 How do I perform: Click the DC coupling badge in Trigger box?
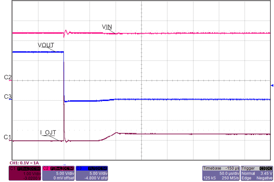point(269,168)
